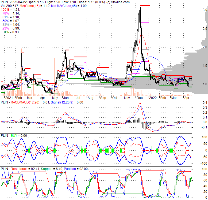Click the tall May orange volume spike
The width and height of the screenshot is (208, 200).
point(54,77)
